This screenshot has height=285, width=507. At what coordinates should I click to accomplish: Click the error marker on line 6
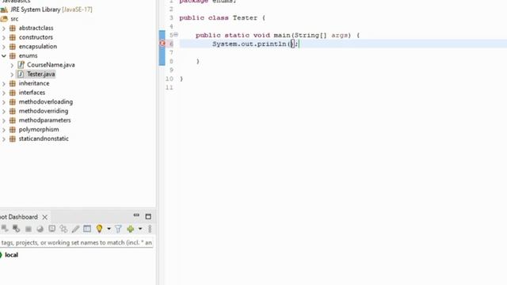[162, 44]
